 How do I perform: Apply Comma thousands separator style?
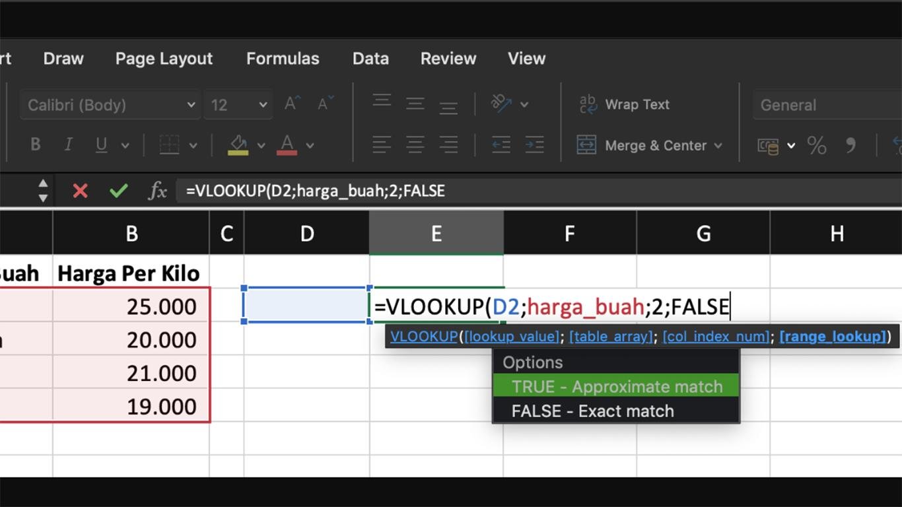pos(852,145)
